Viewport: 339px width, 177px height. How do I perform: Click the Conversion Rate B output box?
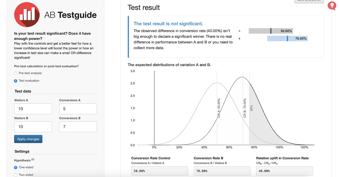pyautogui.click(x=222, y=171)
